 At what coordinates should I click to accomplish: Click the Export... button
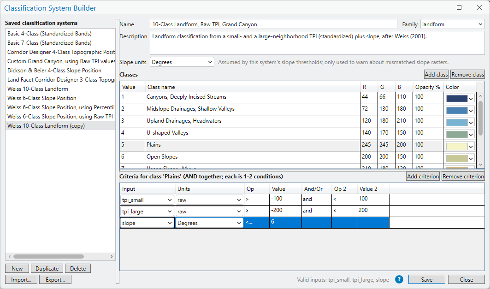pos(55,280)
